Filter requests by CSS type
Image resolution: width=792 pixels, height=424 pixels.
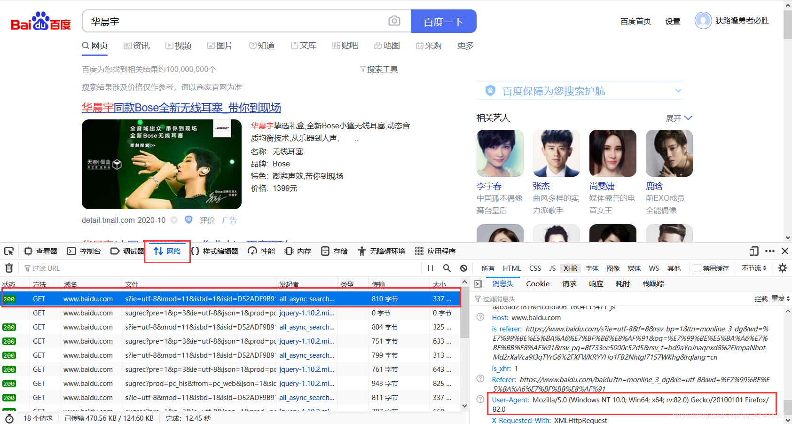coord(535,268)
